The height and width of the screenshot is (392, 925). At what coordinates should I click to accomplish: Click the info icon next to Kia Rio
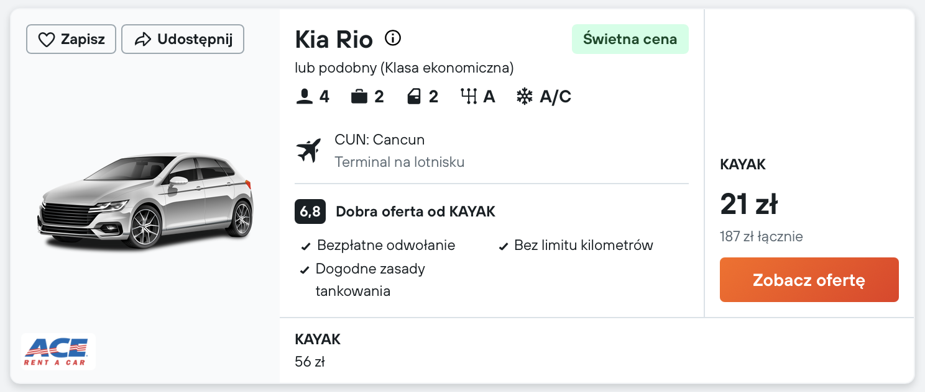pos(393,38)
